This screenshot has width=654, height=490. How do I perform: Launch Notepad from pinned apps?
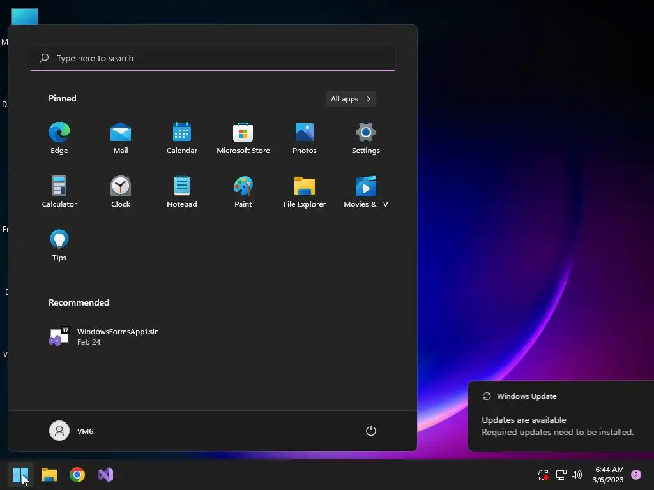pos(182,192)
